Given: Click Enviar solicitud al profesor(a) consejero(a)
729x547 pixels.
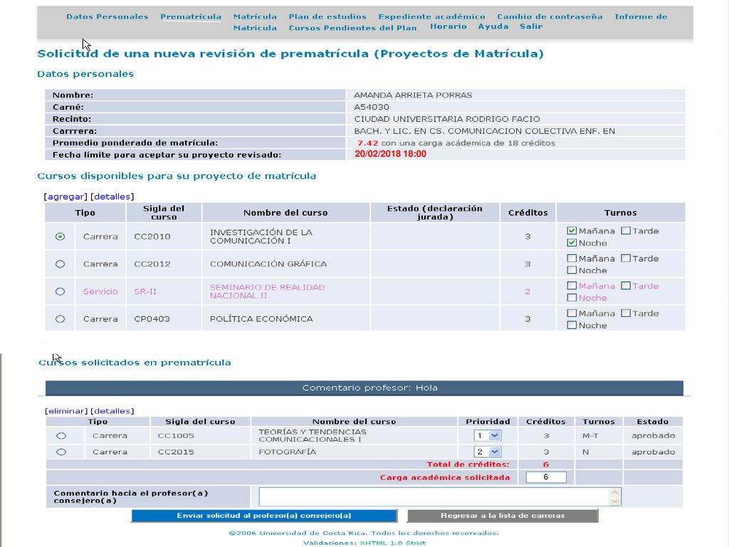Looking at the screenshot, I should click(264, 516).
